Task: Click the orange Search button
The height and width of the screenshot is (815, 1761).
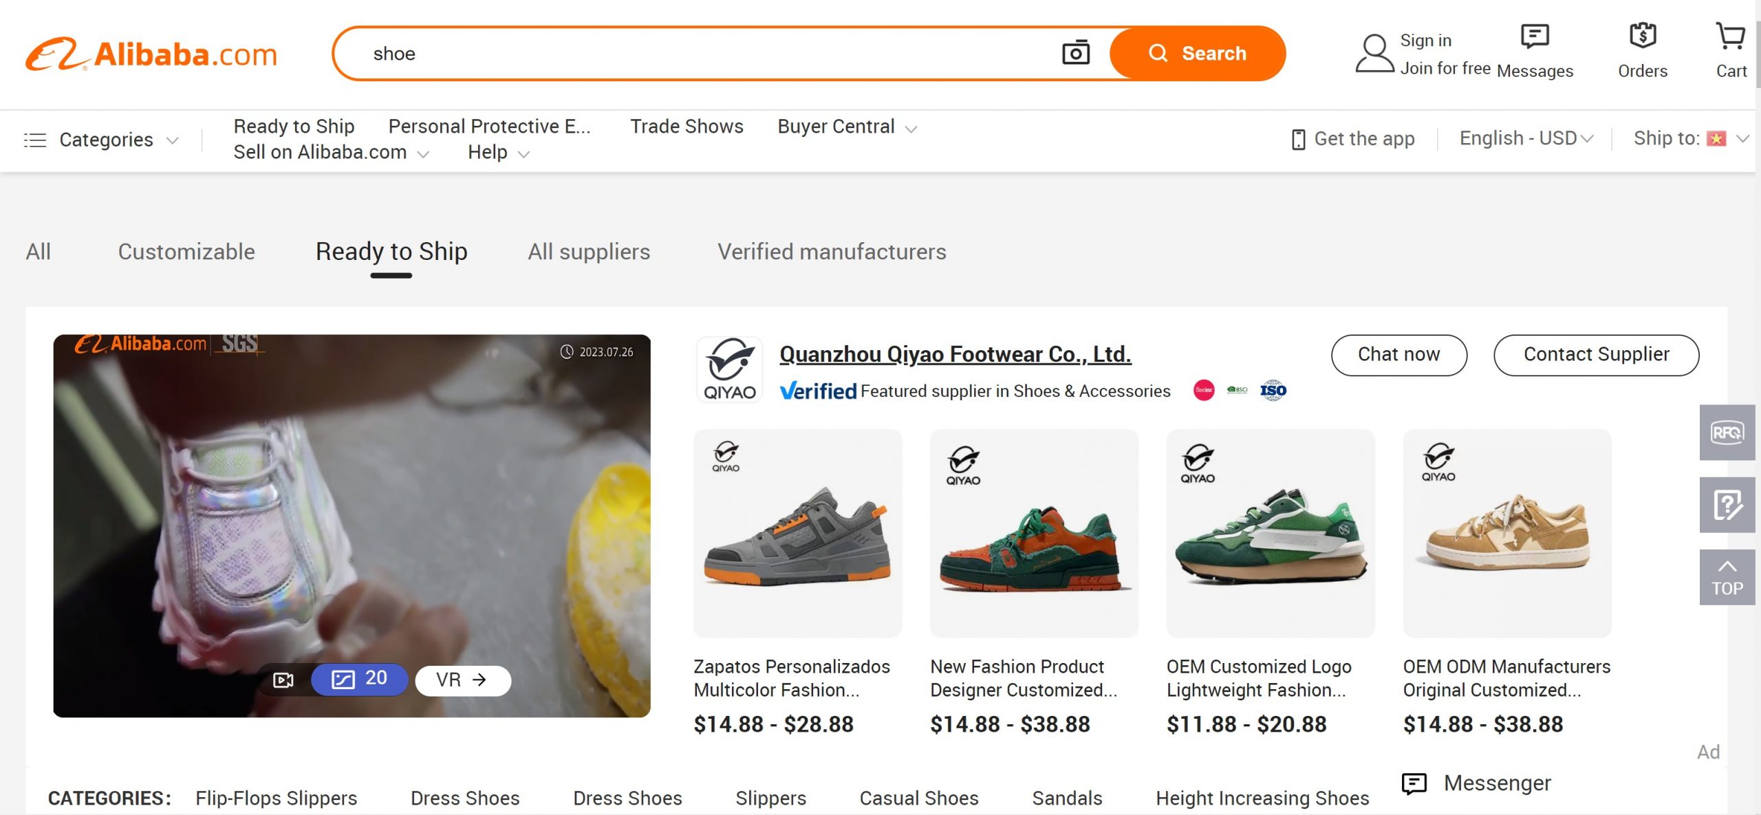Action: click(x=1197, y=54)
